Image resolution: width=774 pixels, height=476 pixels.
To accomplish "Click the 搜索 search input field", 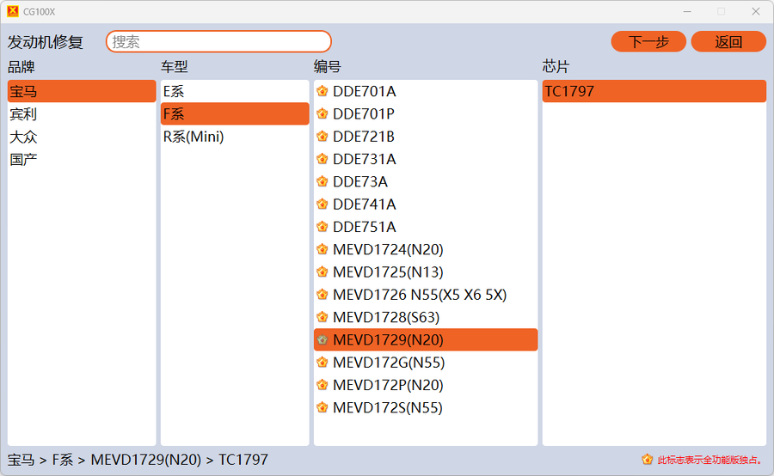I will [x=218, y=41].
